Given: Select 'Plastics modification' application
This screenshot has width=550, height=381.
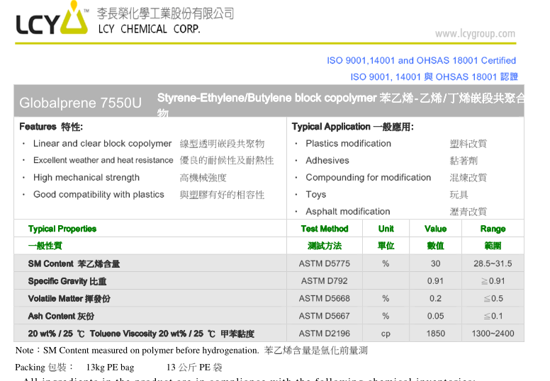Looking at the screenshot, I should coord(348,143).
